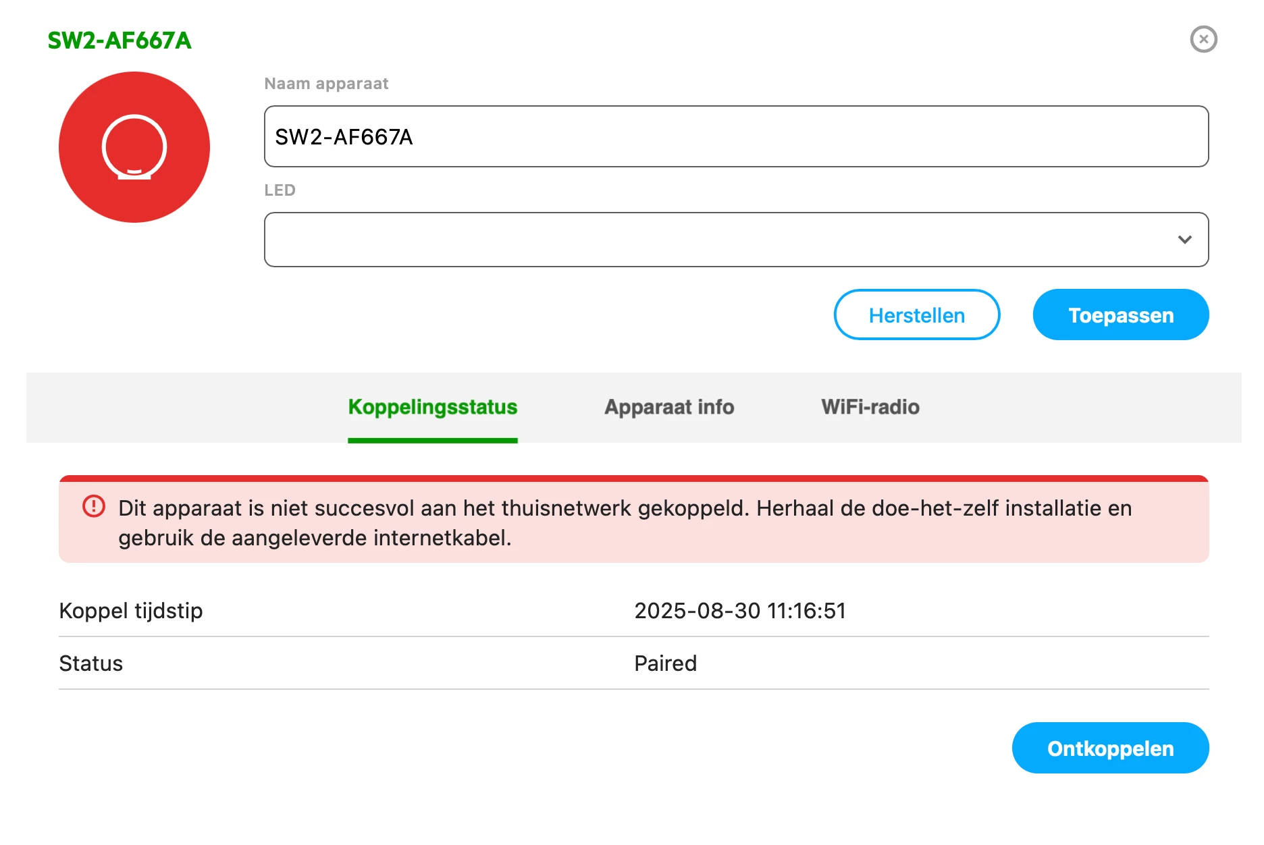Focus the Naam apparaat text field
The width and height of the screenshot is (1264, 845).
[x=736, y=136]
